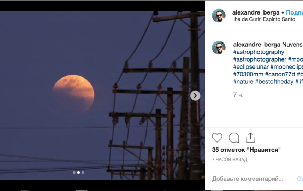Like the post with the heart icon
This screenshot has height=191, width=303.
[217, 138]
